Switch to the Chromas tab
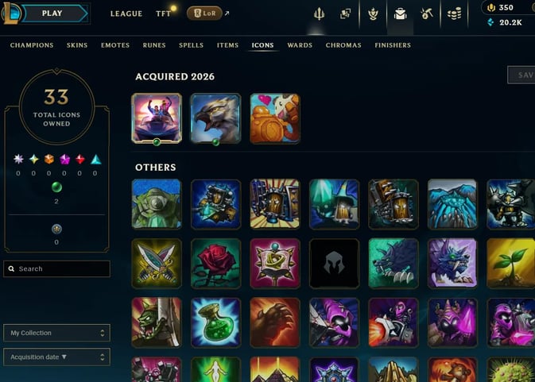This screenshot has width=535, height=382. pos(343,45)
